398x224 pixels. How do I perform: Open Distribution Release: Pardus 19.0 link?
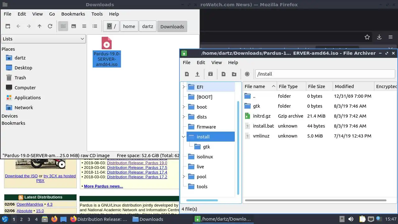click(137, 163)
